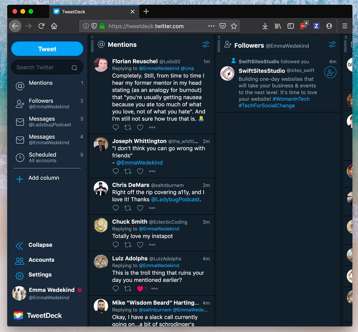This screenshot has height=332, width=358.
Task: Open more options on Luiz Adolphs' tweet
Action: coord(154,289)
